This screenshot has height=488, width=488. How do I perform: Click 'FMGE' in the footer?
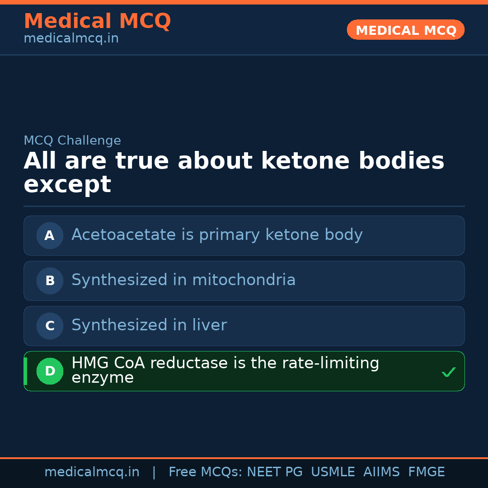[426, 472]
